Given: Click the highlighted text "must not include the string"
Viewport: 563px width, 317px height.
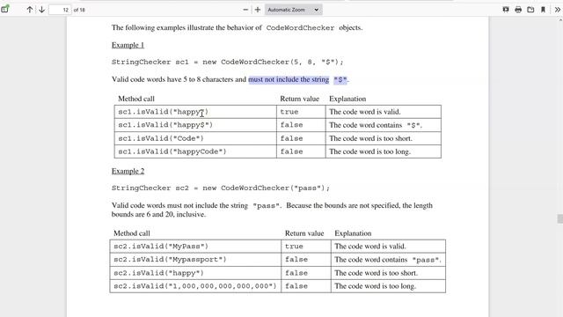Looking at the screenshot, I should (x=289, y=79).
